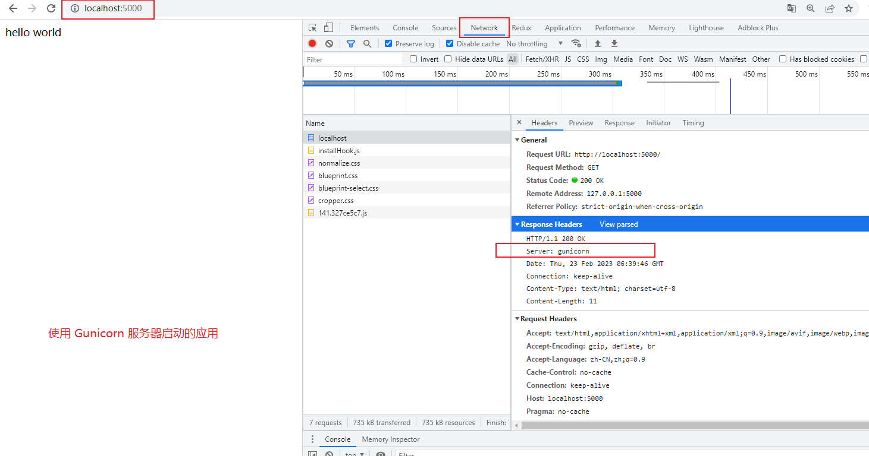Viewport: 869px width, 456px height.
Task: Filter requests by Fetch/XHR
Action: click(x=542, y=59)
